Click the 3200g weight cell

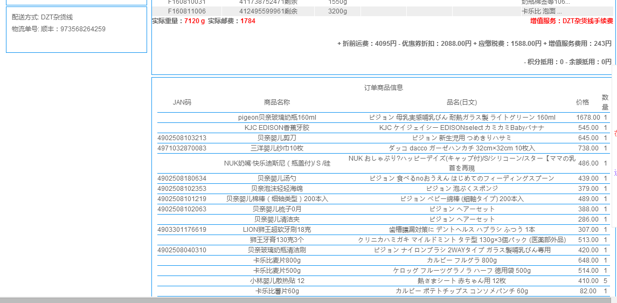tap(338, 11)
